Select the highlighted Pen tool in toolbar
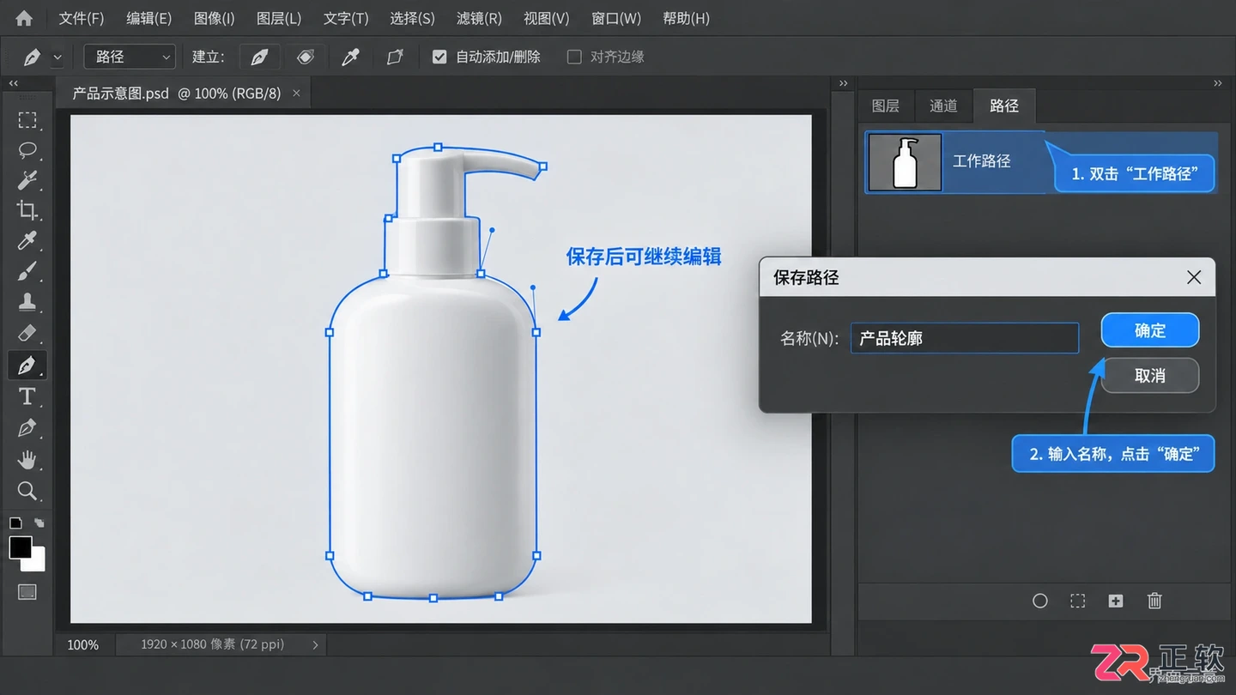This screenshot has height=695, width=1236. tap(27, 365)
